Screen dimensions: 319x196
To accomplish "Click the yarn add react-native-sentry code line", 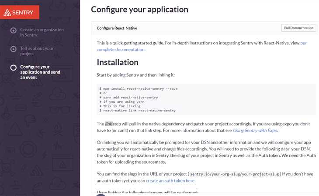I will pos(130,98).
